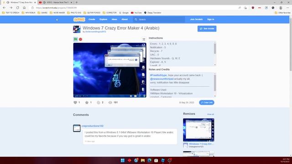Open browser Settings and more menu
This screenshot has width=292, height=164.
coord(288,8)
